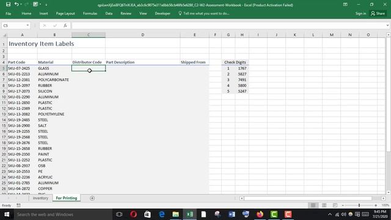Click the Shipped From header cell
391x220 pixels.
(x=194, y=62)
